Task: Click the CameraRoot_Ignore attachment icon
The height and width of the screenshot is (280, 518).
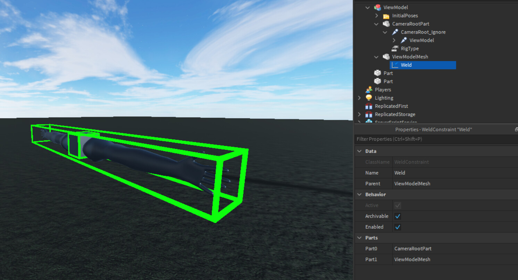Action: [395, 32]
